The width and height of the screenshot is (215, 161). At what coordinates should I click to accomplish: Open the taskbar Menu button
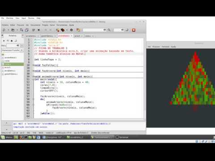(7, 137)
